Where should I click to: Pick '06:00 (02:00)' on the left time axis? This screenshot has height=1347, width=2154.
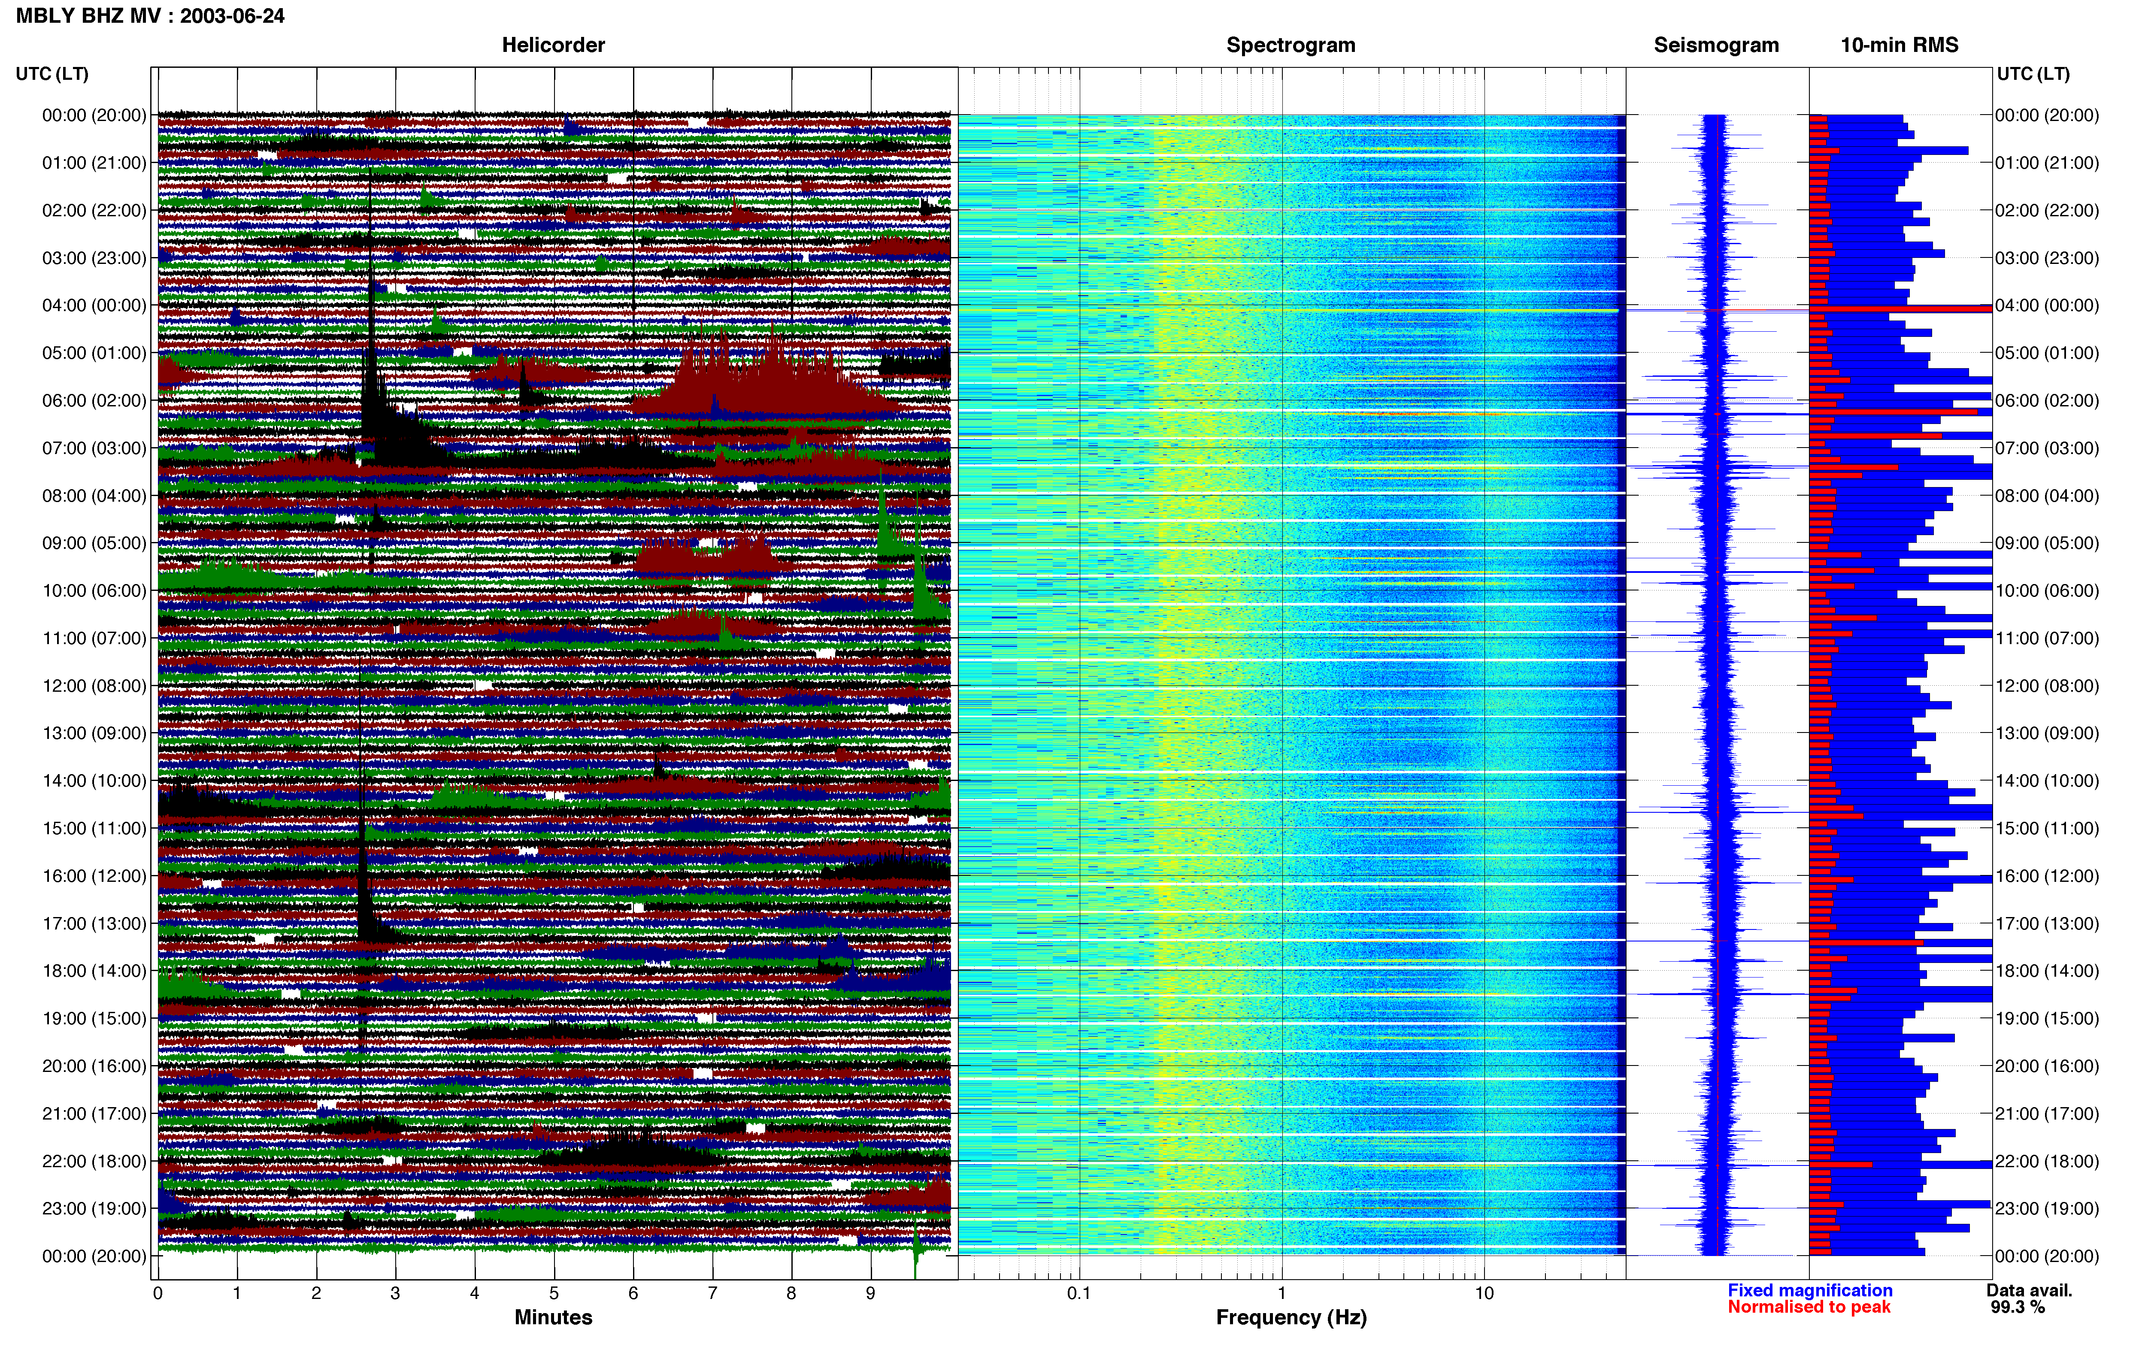[x=94, y=401]
